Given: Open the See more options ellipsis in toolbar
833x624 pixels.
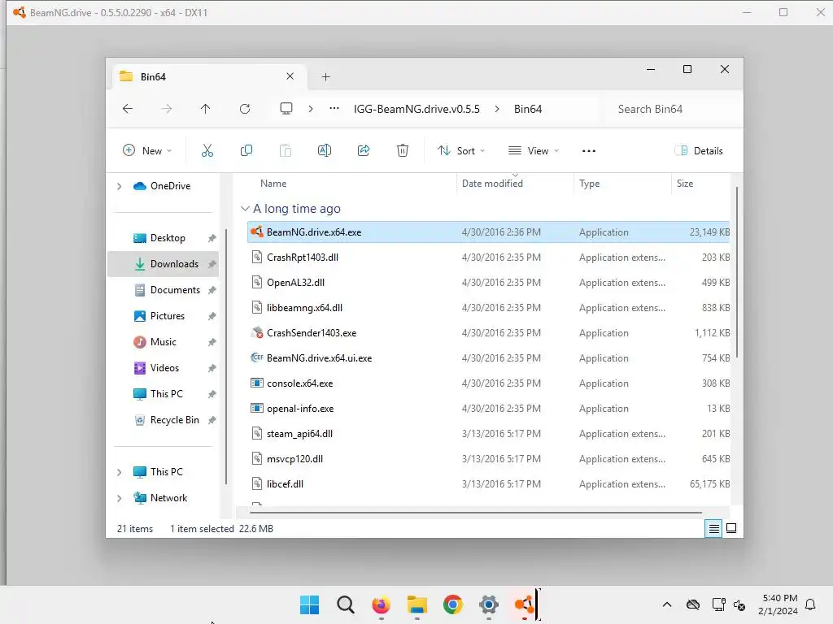Looking at the screenshot, I should (589, 150).
